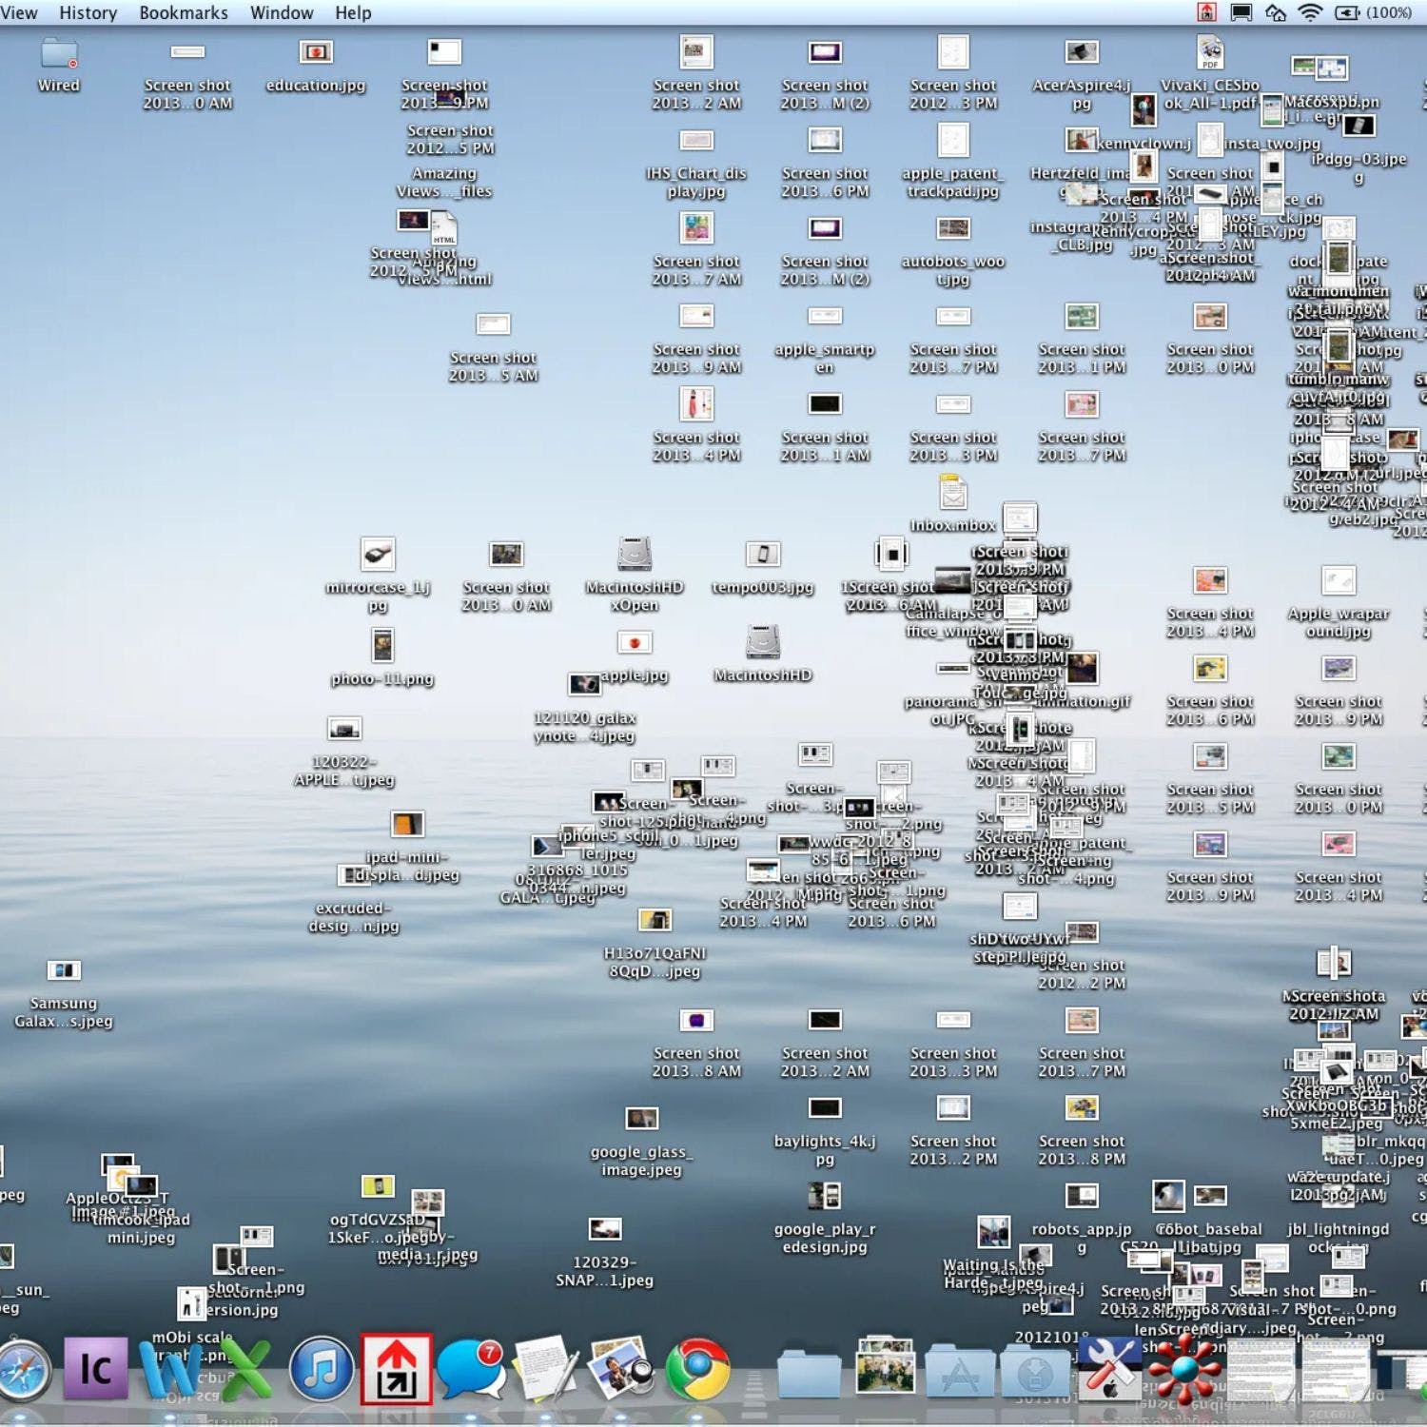Open the Help menu
This screenshot has height=1427, width=1427.
pyautogui.click(x=353, y=12)
